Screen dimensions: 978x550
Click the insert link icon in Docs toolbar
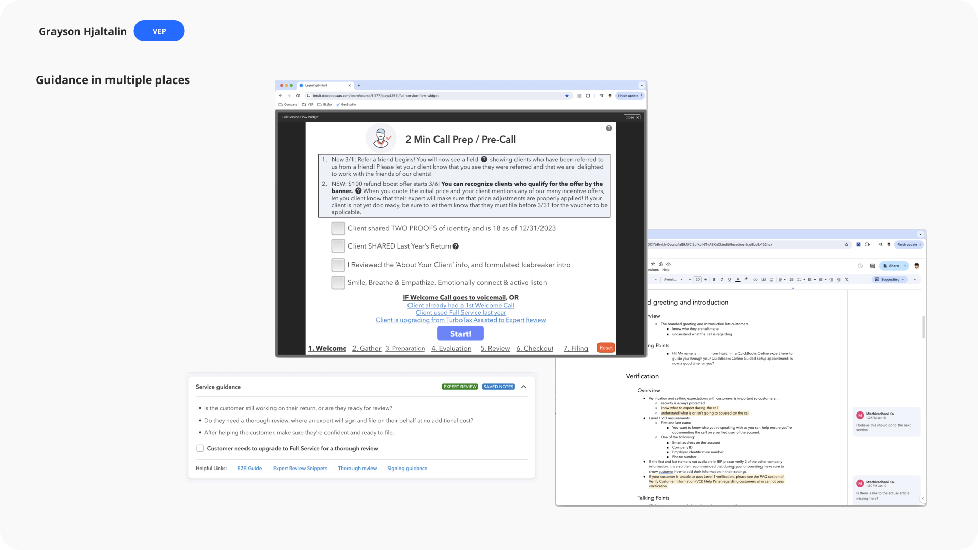coord(755,280)
